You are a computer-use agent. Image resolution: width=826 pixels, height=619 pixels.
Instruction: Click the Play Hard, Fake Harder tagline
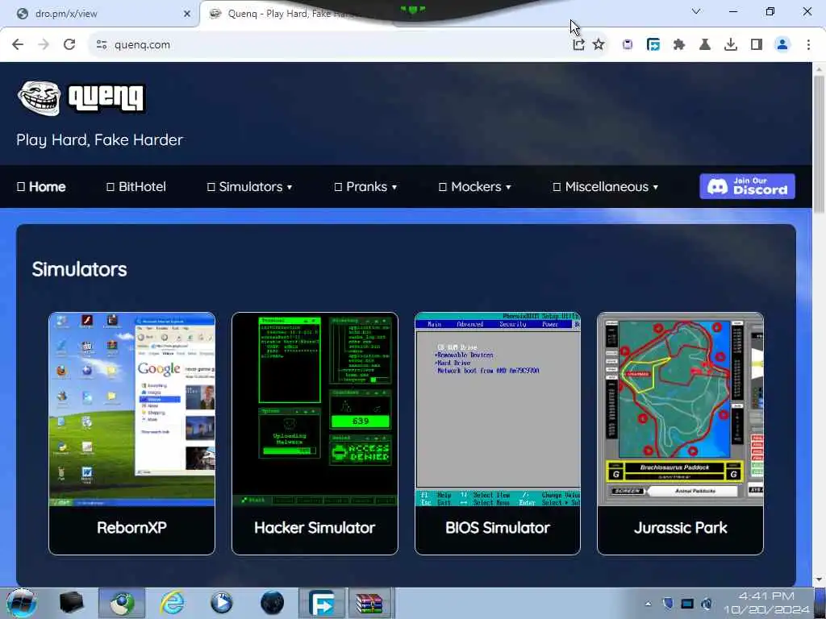coord(99,140)
